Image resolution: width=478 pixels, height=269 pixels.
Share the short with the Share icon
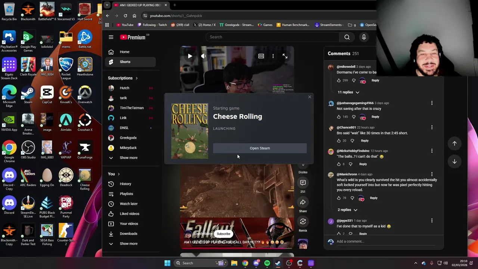(x=303, y=202)
